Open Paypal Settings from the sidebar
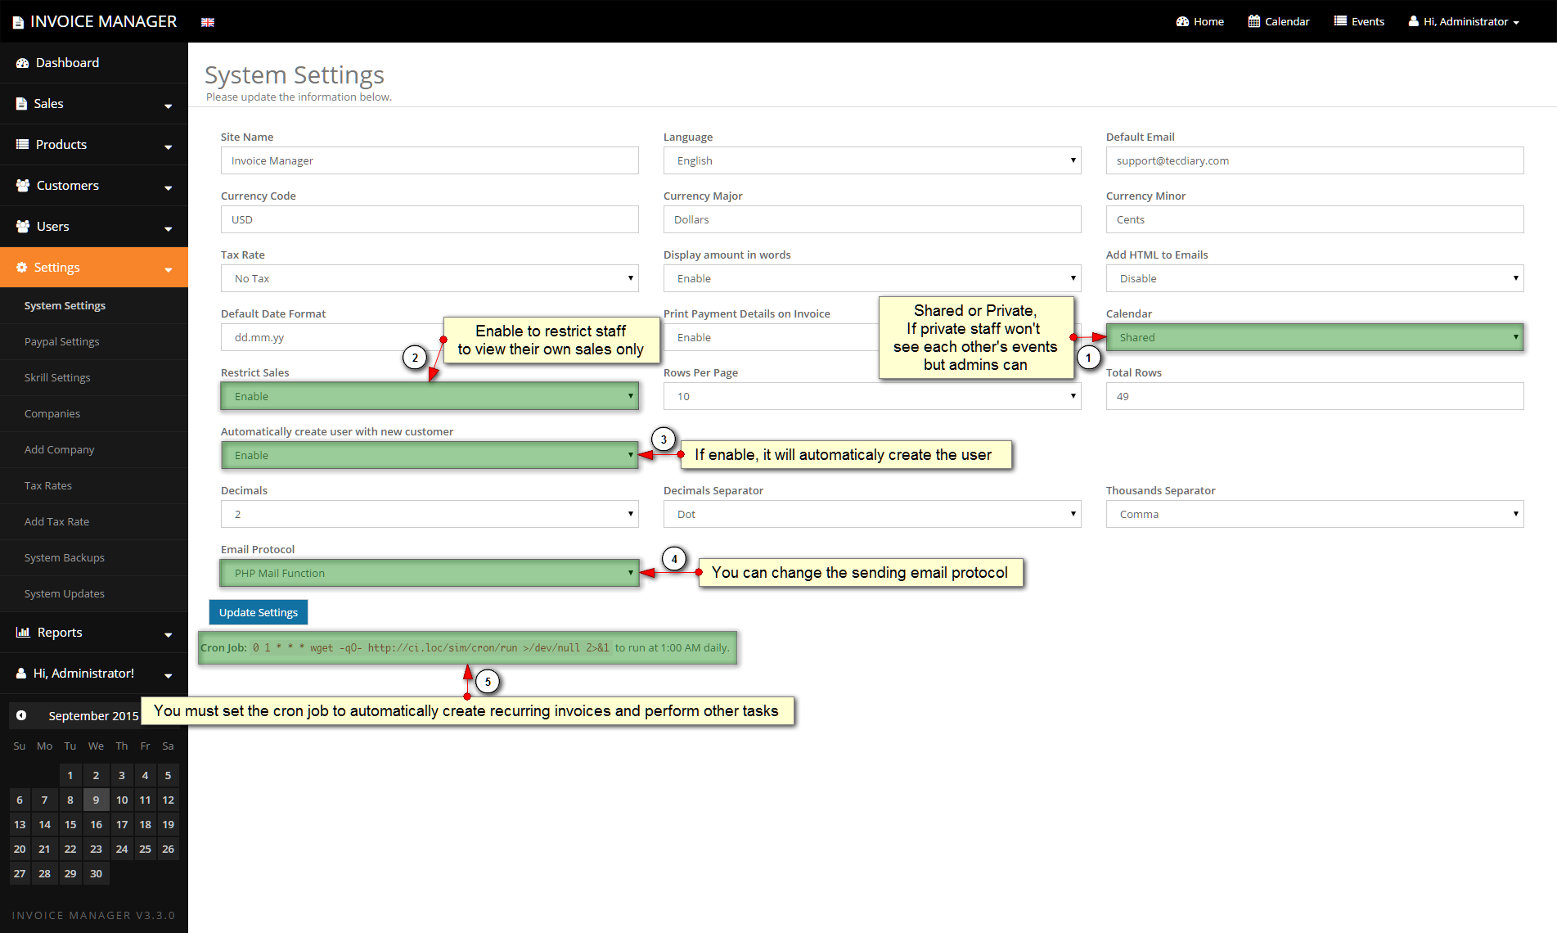Viewport: 1557px width, 933px height. (62, 341)
